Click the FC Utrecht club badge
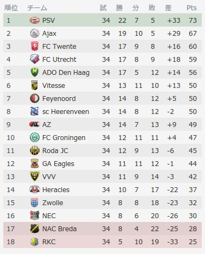The image size is (205, 254). (x=35, y=59)
